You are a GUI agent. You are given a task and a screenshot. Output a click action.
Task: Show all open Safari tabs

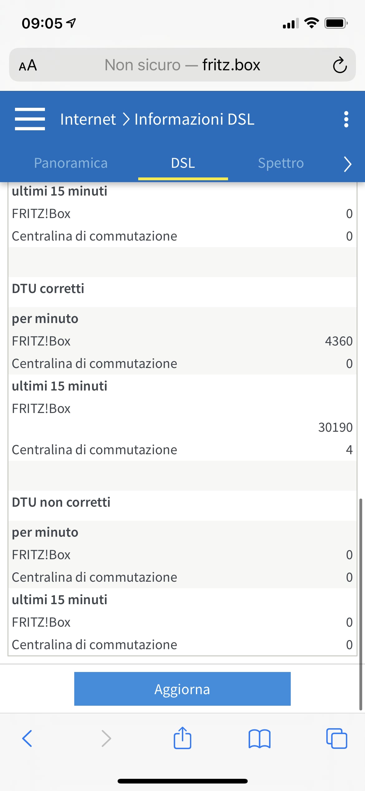tap(337, 739)
